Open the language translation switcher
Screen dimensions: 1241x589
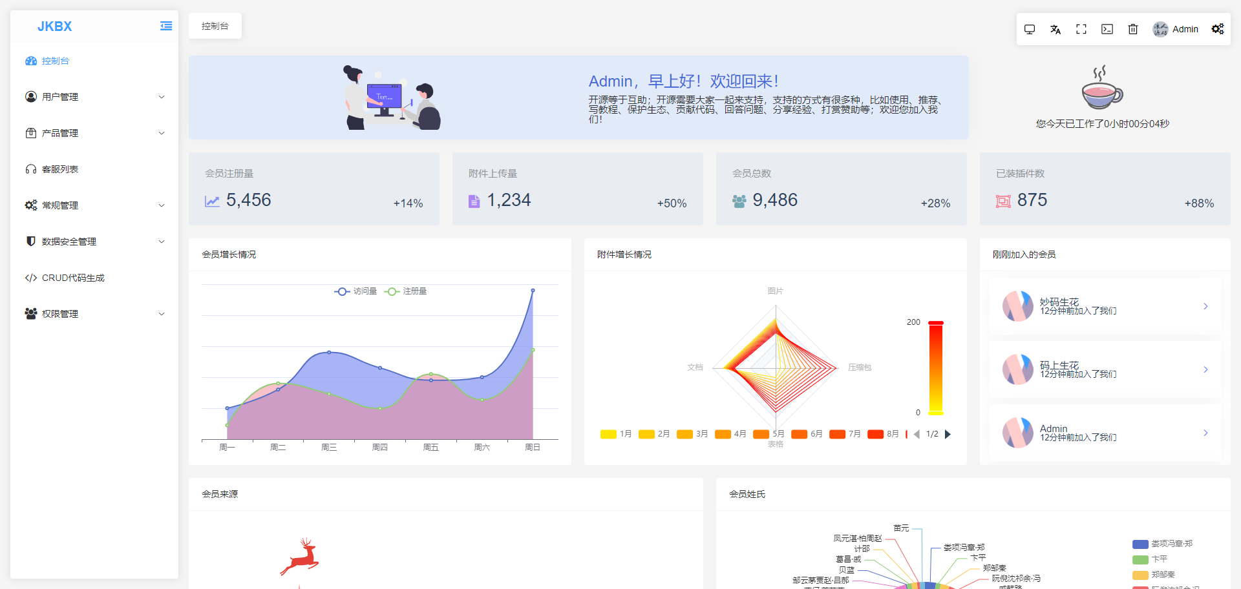click(x=1055, y=29)
